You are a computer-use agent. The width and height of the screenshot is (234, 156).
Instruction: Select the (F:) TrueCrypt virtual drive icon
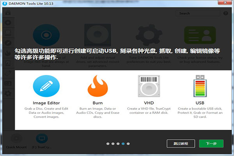pyautogui.click(x=41, y=139)
